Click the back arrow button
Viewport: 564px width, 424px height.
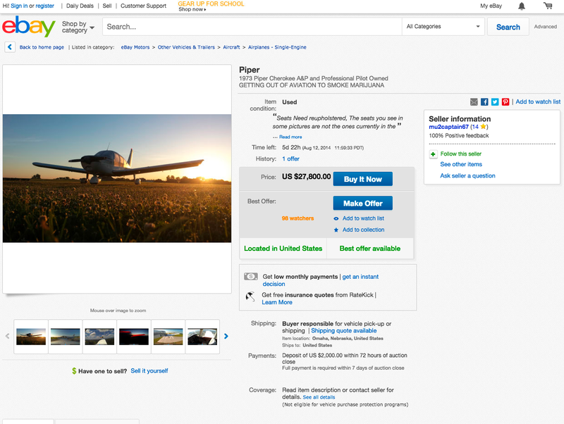pyautogui.click(x=10, y=47)
